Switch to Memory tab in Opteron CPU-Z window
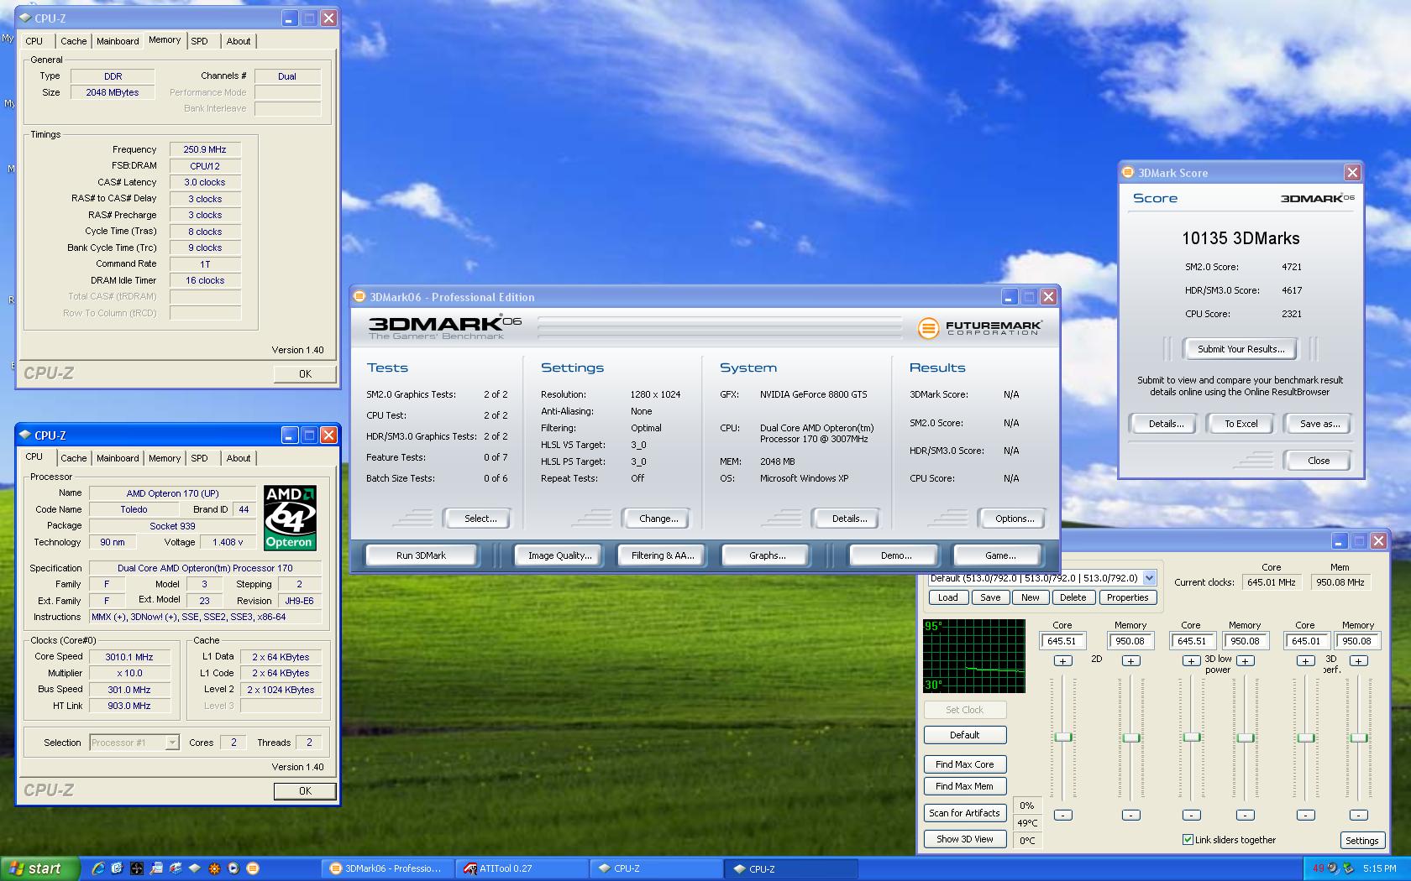Screen dimensions: 1411x881 (x=165, y=458)
